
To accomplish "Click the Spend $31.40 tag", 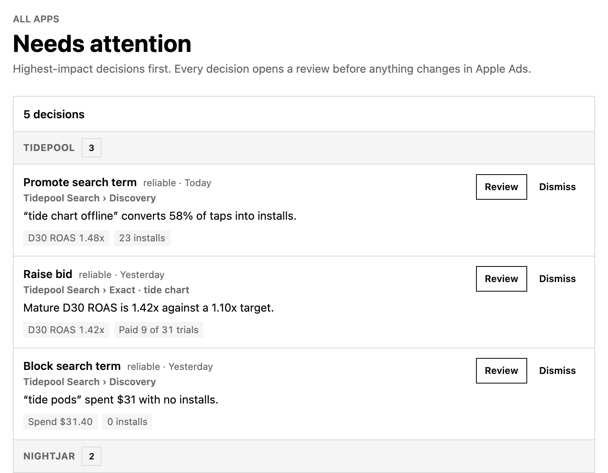I will (x=60, y=422).
